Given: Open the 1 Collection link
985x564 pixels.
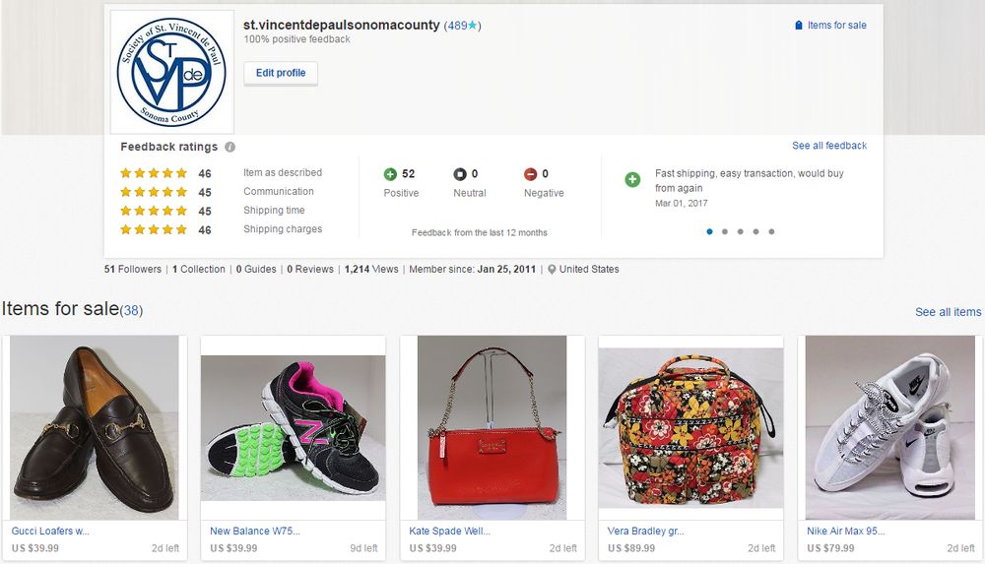Looking at the screenshot, I should click(x=199, y=269).
